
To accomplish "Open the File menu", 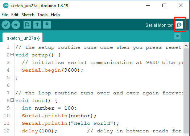I will (5, 15).
